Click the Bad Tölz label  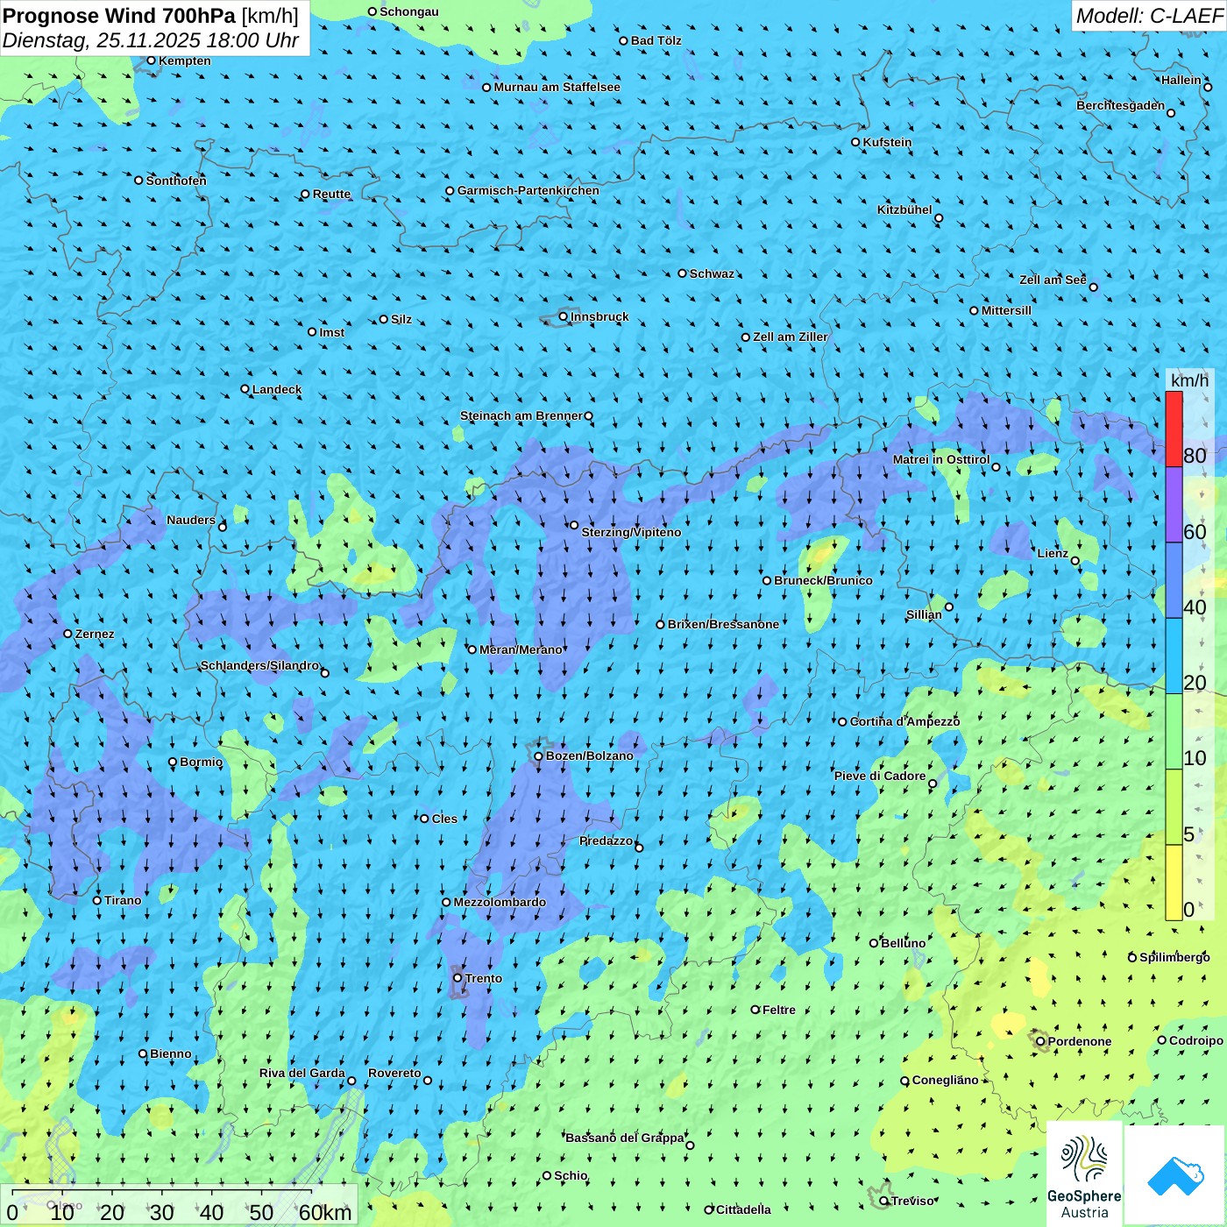(656, 40)
